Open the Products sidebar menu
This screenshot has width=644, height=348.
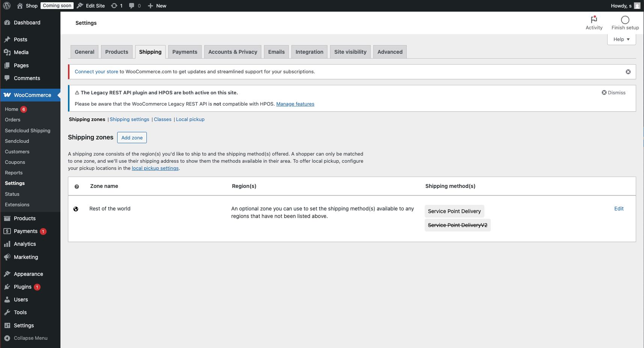(25, 218)
